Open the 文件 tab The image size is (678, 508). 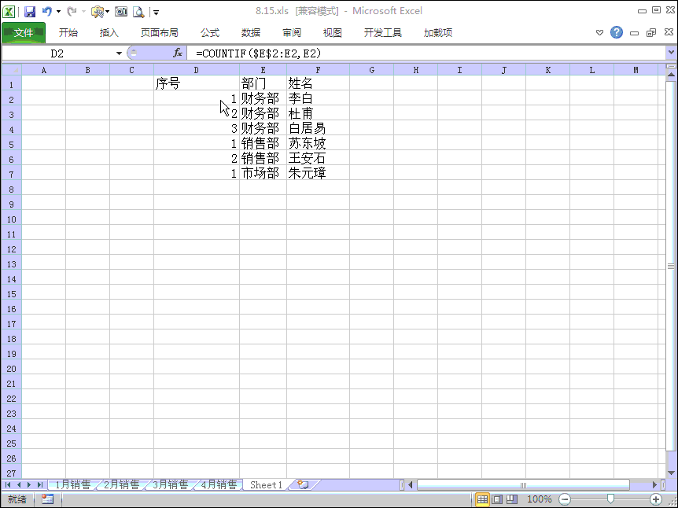point(24,33)
